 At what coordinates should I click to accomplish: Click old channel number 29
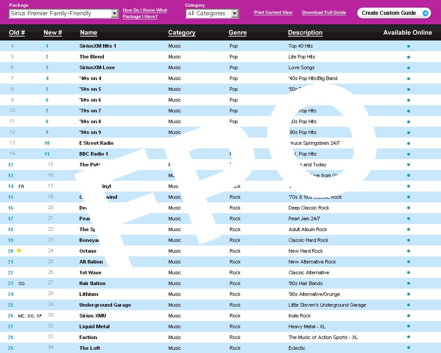click(10, 348)
